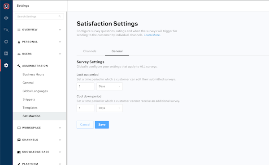Open the circular reporting icon in sidebar
Image resolution: width=269 pixels, height=165 pixels.
click(x=6, y=42)
